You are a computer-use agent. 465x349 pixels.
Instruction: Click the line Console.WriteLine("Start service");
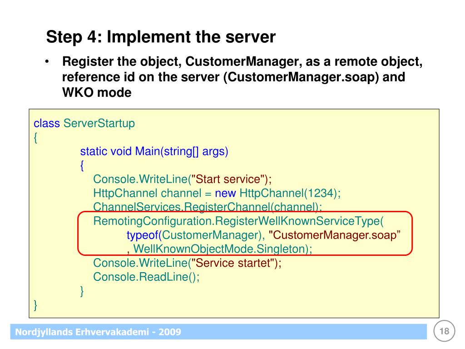click(x=183, y=179)
